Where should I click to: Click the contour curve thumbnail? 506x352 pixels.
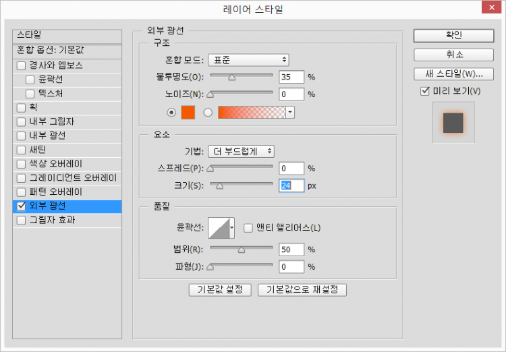[x=219, y=228]
